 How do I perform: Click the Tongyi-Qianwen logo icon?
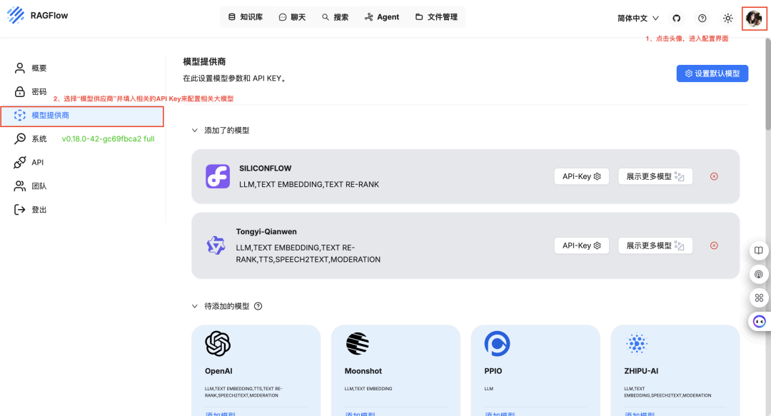click(216, 245)
